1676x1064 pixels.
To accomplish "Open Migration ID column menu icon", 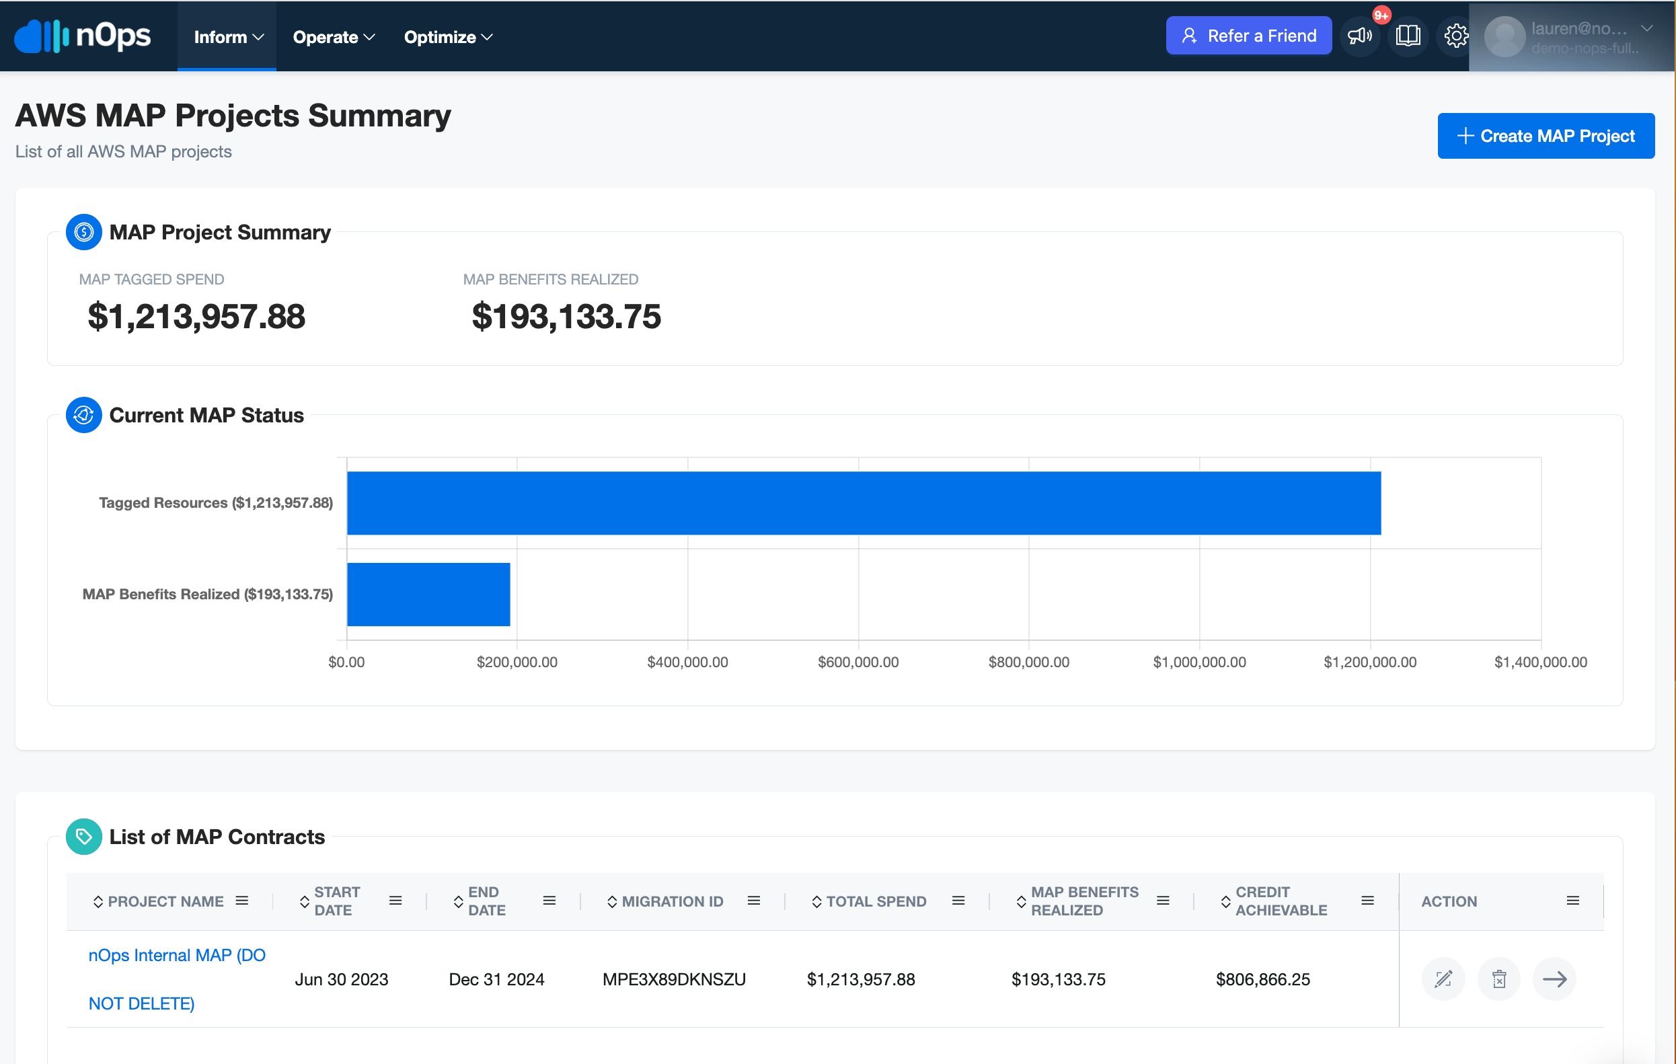I will click(x=753, y=901).
